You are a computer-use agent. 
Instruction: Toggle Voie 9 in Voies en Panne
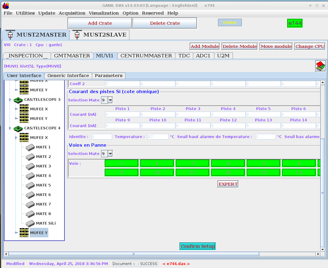coord(122,173)
